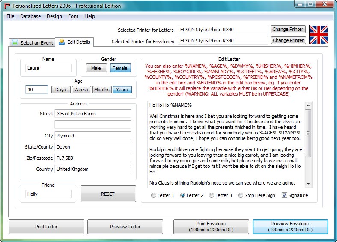Click the City field showing Plymouth
This screenshot has width=337, height=242.
(x=93, y=136)
